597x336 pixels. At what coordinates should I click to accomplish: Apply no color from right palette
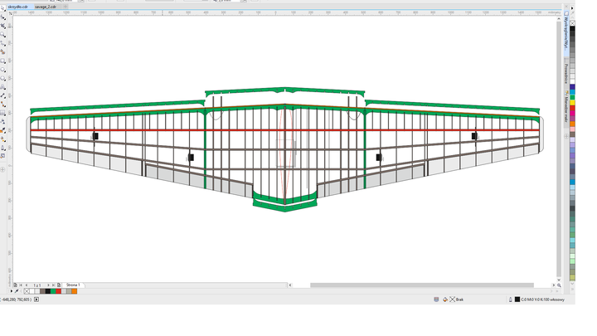click(572, 23)
